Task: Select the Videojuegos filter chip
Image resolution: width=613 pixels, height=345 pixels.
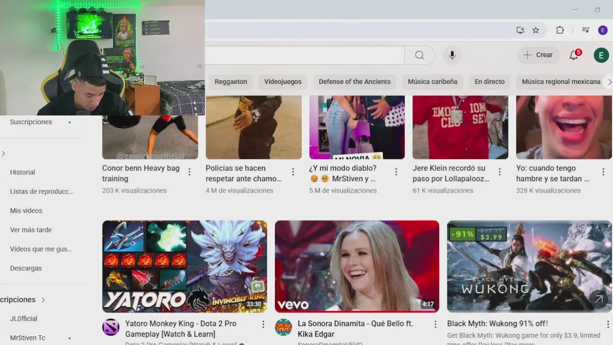Action: (283, 81)
